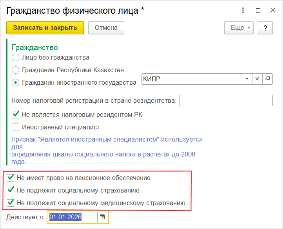This screenshot has width=283, height=229.
Task: Click the 'Отмена' button
Action: pyautogui.click(x=106, y=28)
